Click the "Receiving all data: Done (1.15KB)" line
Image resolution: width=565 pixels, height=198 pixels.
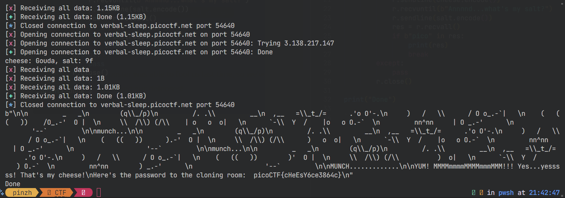[x=76, y=17]
